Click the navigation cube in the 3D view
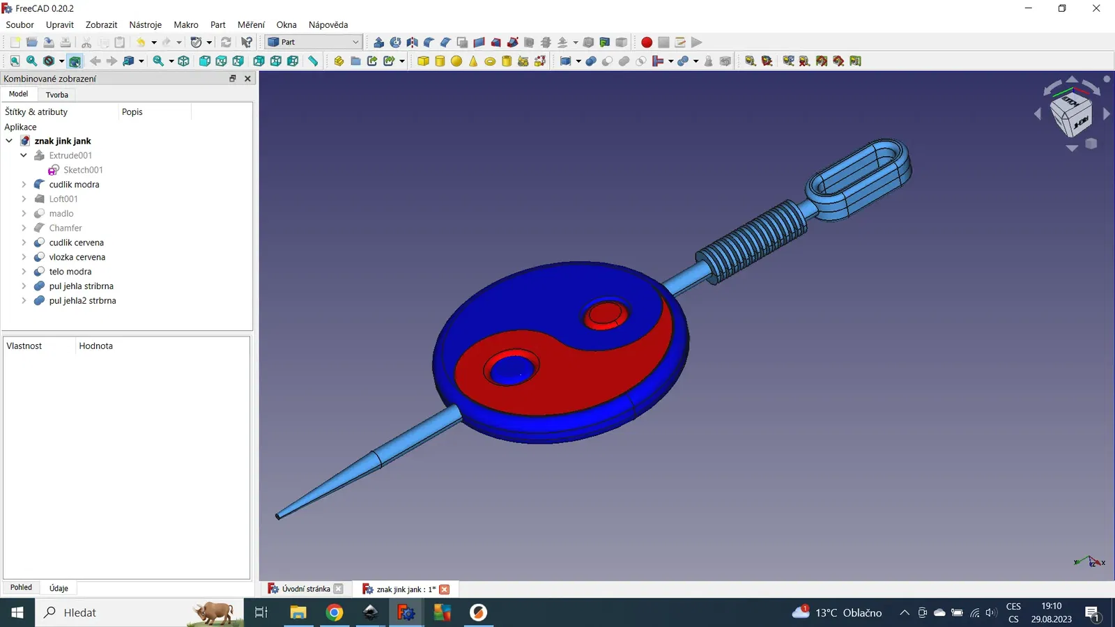 (x=1071, y=114)
